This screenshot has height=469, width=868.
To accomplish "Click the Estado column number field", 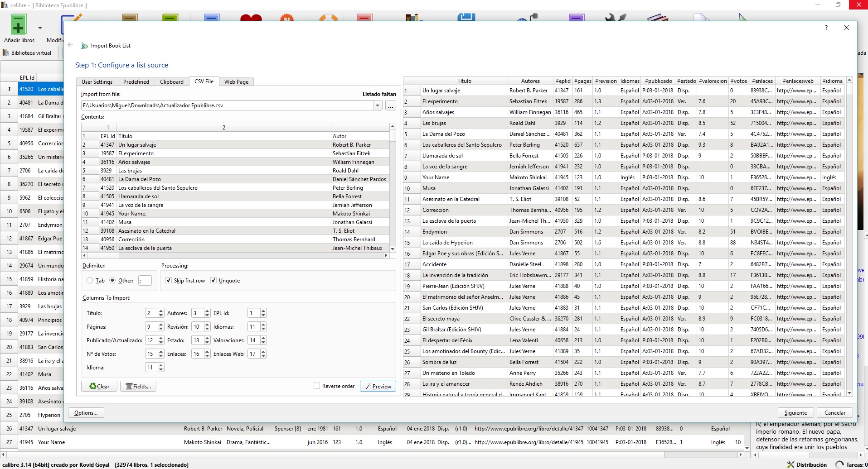I will (198, 340).
